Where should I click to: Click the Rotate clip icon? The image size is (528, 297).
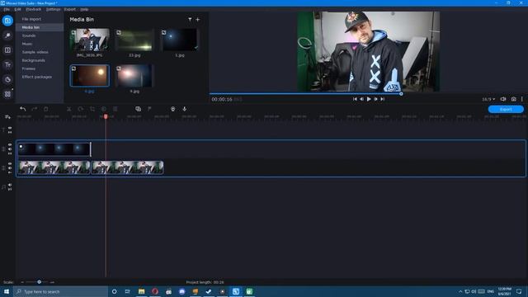(x=81, y=109)
